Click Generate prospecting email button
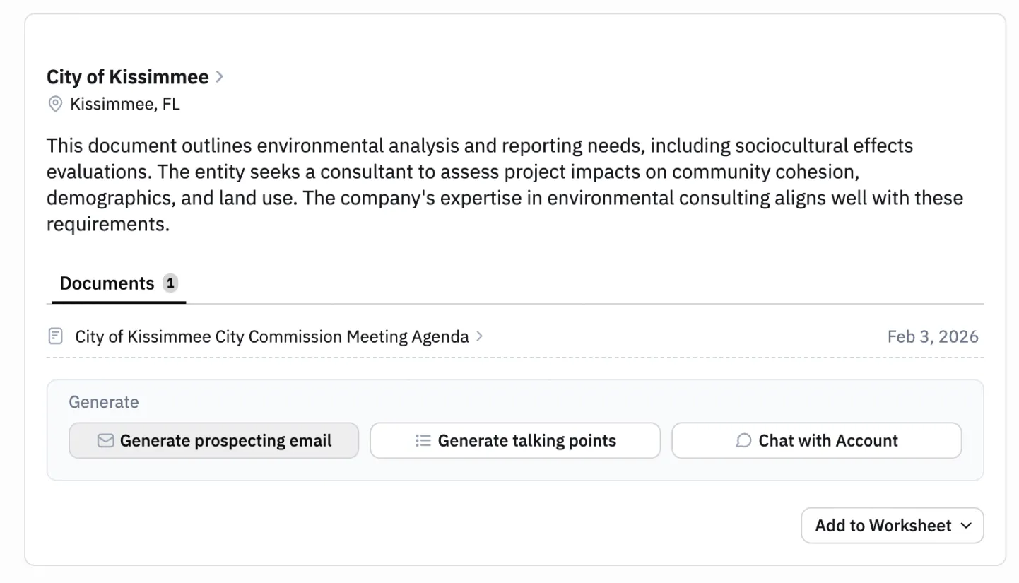This screenshot has width=1019, height=583. click(x=213, y=441)
